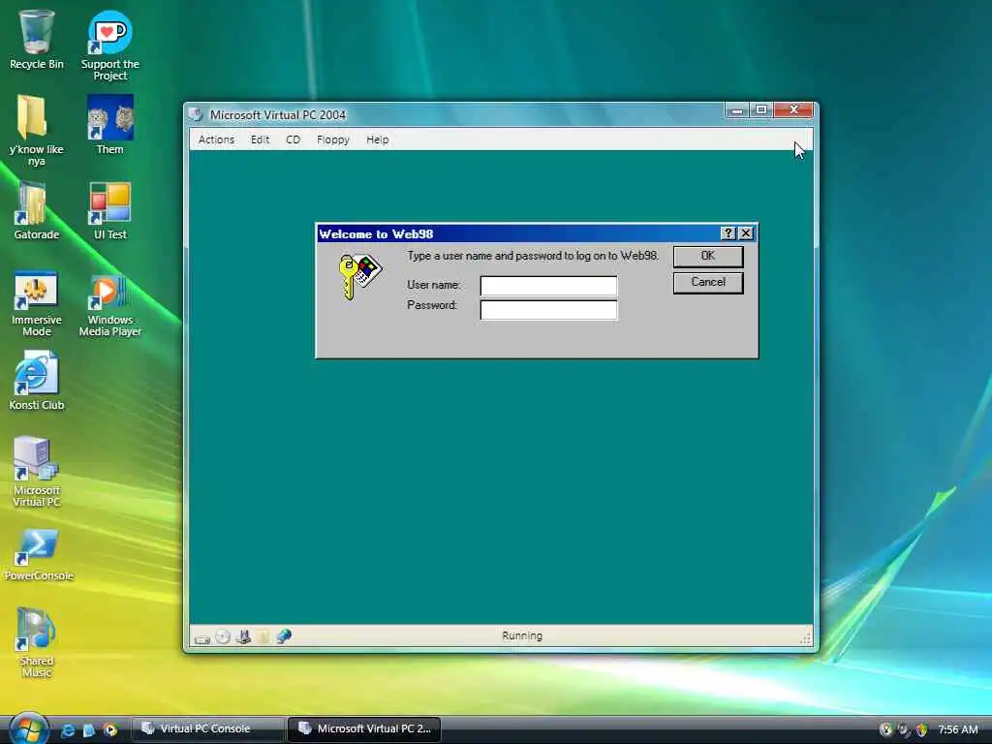
Task: Click the shared folder status icon in Virtual PC
Action: point(263,636)
